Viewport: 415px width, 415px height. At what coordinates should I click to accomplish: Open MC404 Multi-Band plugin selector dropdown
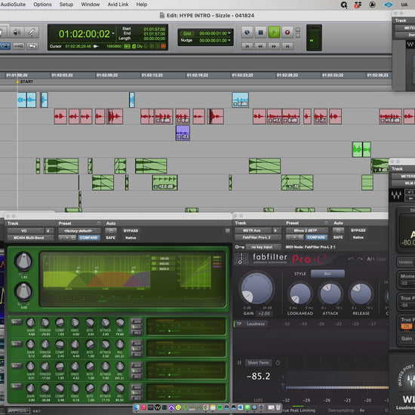30,238
